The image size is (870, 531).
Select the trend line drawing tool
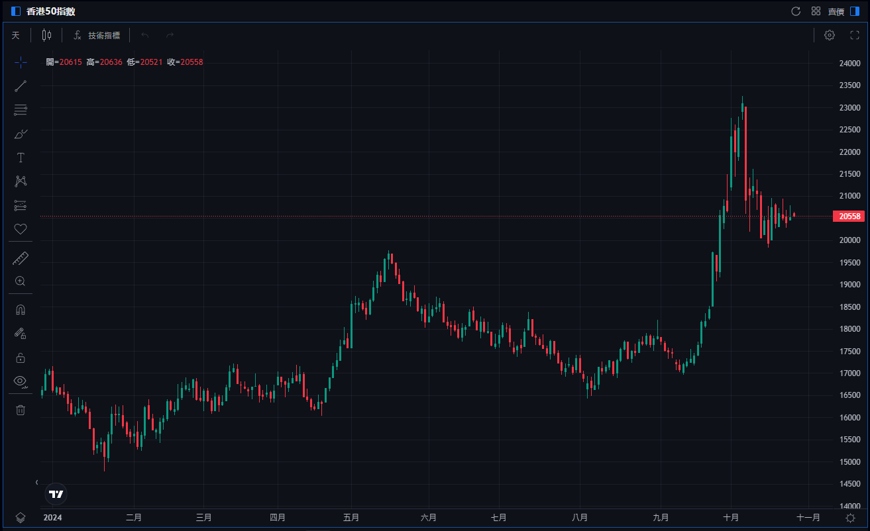click(21, 86)
